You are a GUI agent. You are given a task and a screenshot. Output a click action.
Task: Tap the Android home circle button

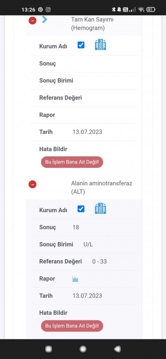pos(83,349)
